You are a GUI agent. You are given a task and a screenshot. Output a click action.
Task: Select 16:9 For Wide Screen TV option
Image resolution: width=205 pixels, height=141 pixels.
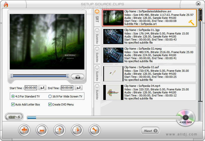coord(50,96)
